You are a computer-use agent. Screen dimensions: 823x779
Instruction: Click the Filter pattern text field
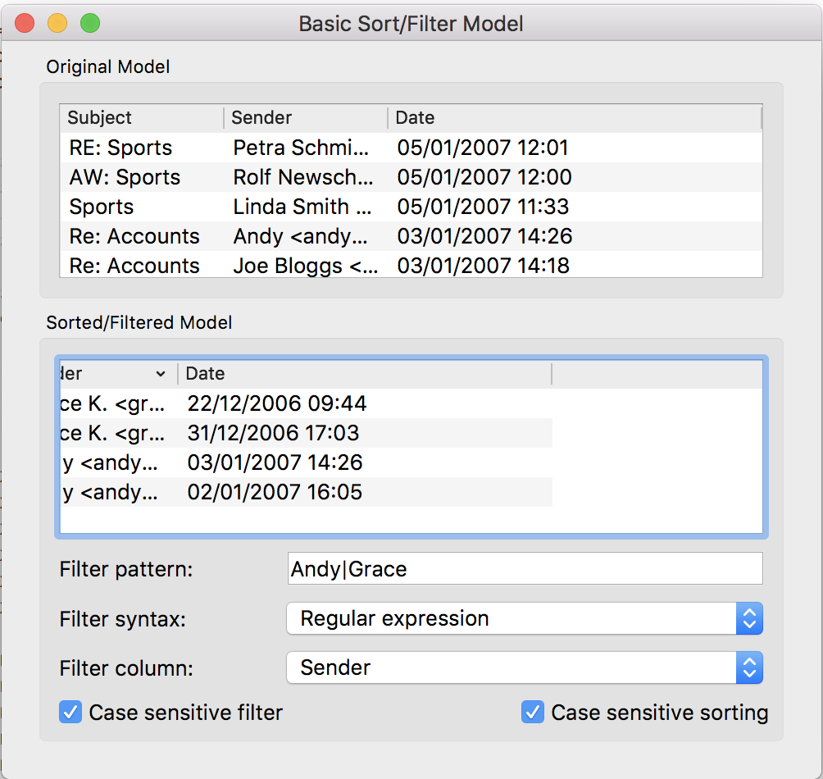(525, 568)
